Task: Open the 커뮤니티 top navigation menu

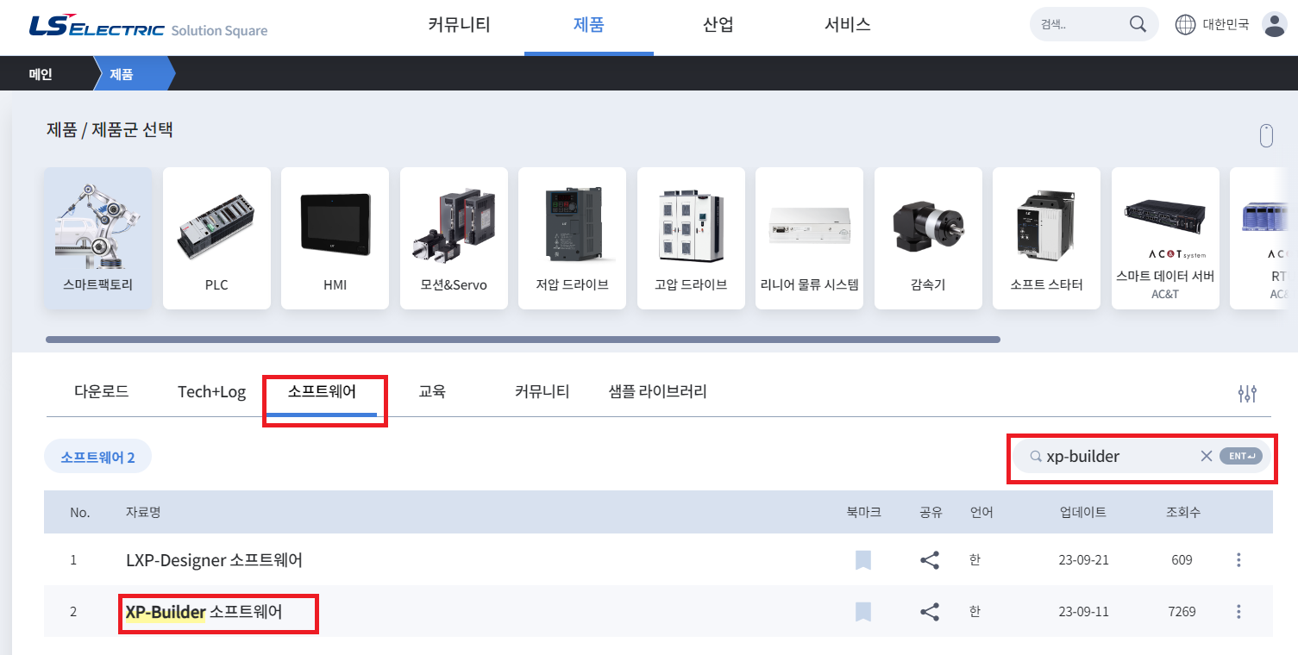Action: click(460, 25)
